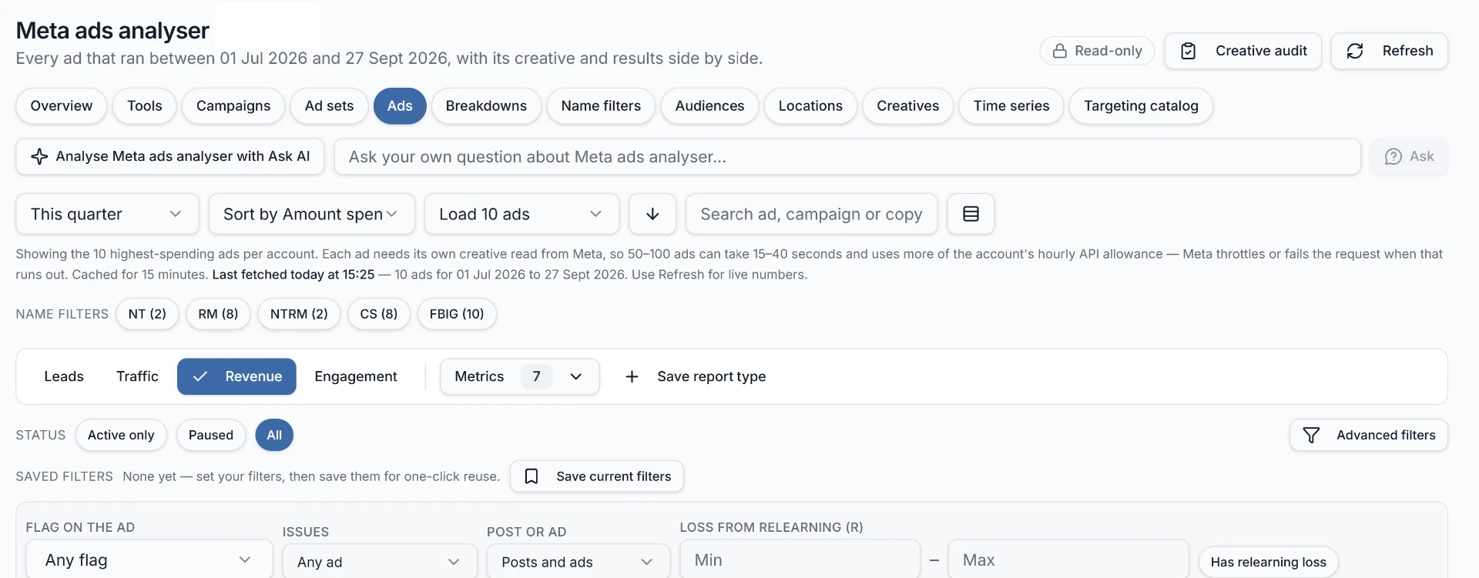
Task: Click the Search ad, campaign or copy field
Action: pyautogui.click(x=811, y=214)
